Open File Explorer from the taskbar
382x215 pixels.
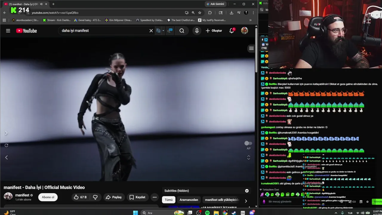216,213
